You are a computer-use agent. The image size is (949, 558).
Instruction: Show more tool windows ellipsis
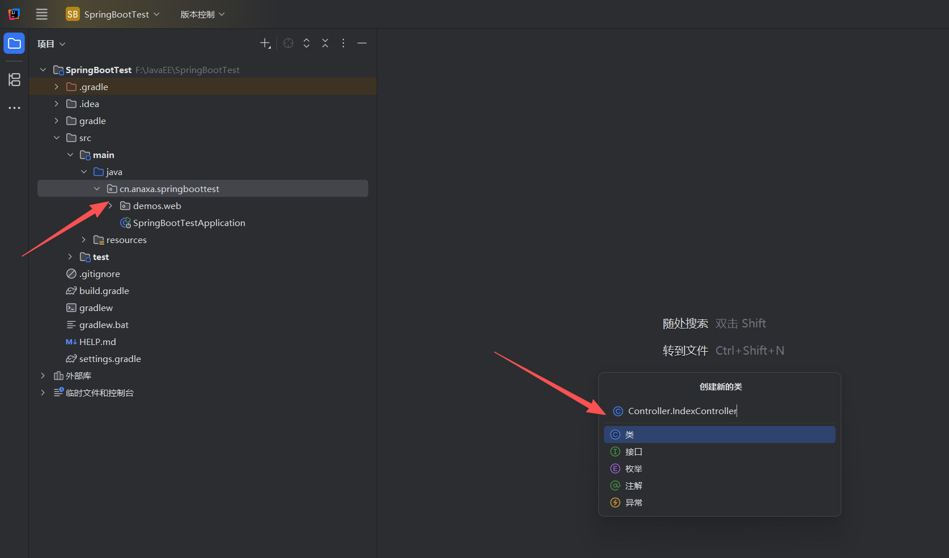14,108
